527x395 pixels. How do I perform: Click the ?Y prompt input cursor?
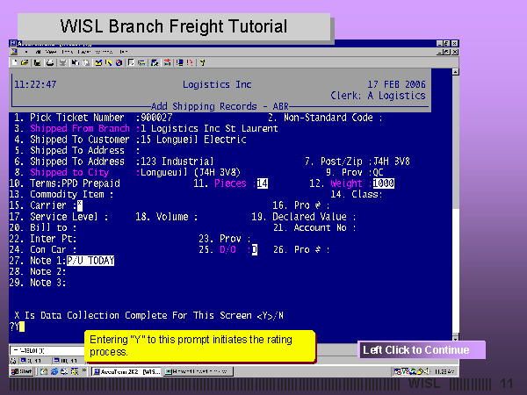point(22,327)
